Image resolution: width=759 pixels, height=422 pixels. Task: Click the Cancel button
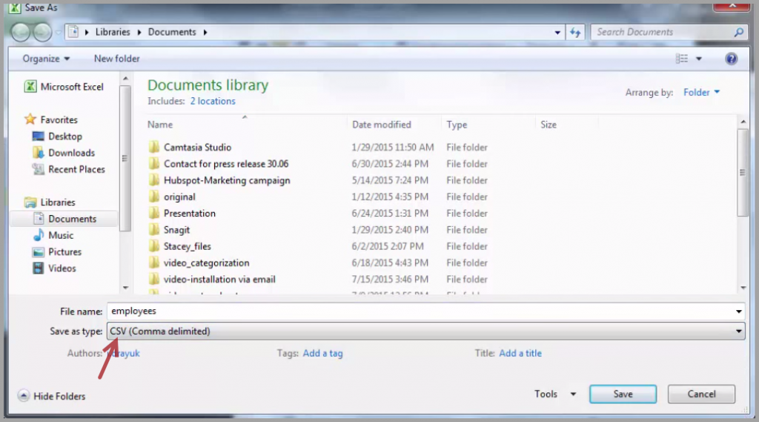(701, 394)
